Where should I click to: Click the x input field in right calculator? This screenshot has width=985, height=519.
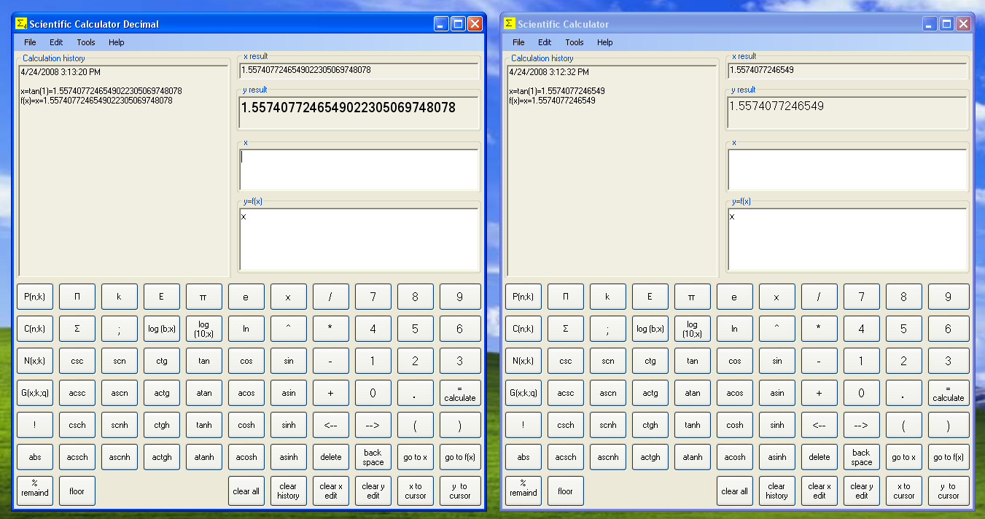[x=848, y=170]
